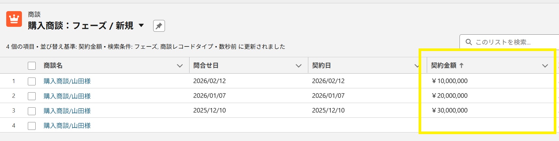
Task: Click the magnifier icon in the list search box
Action: click(469, 42)
